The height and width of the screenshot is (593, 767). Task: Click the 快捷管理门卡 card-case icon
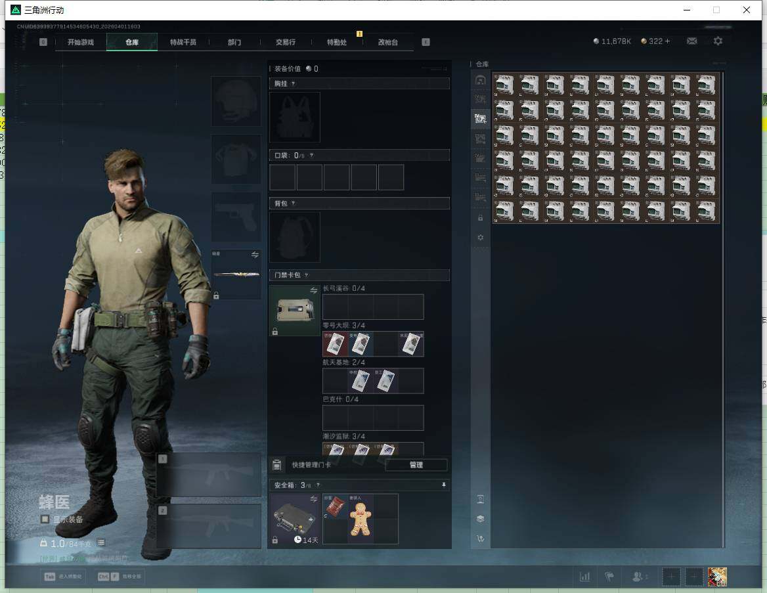coord(277,465)
